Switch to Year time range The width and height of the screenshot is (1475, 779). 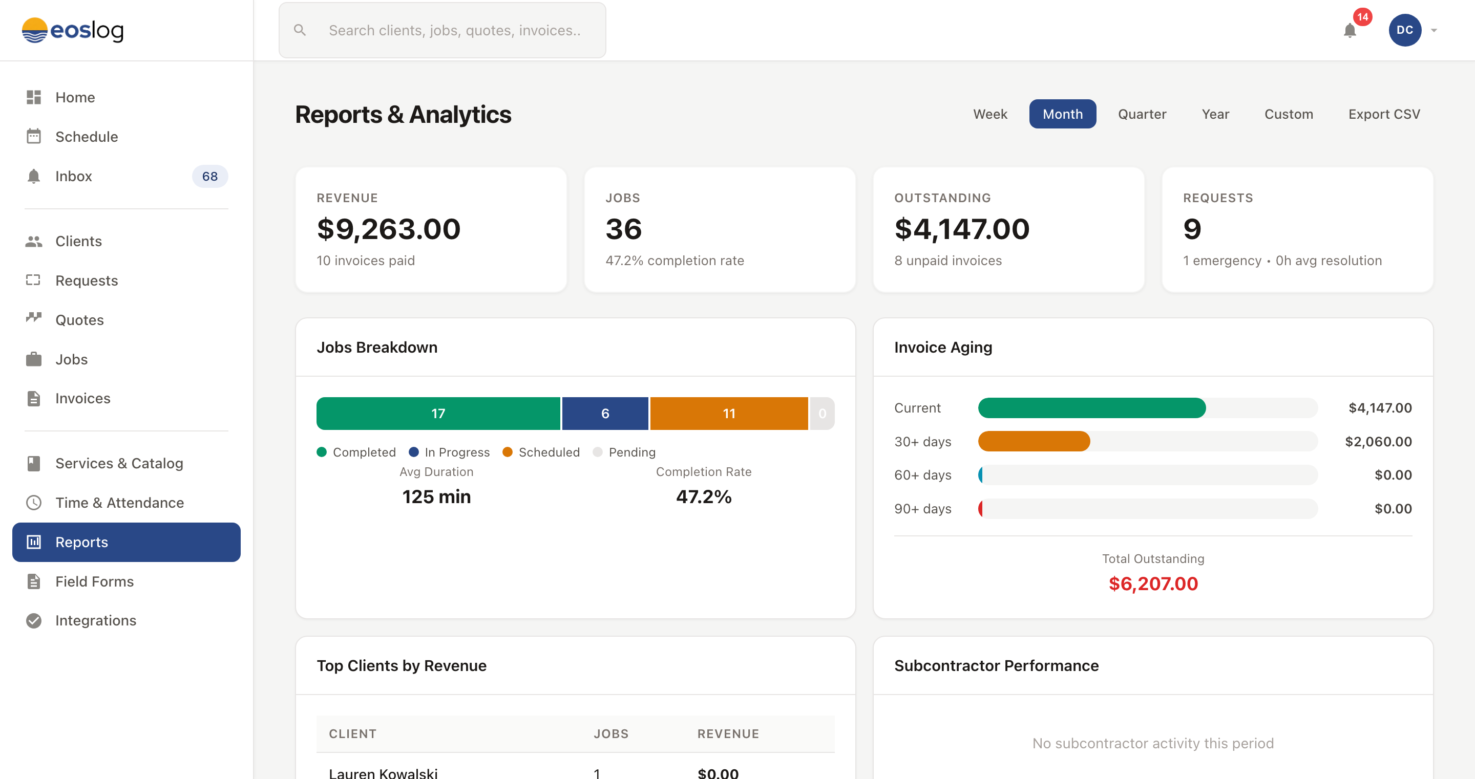point(1215,114)
